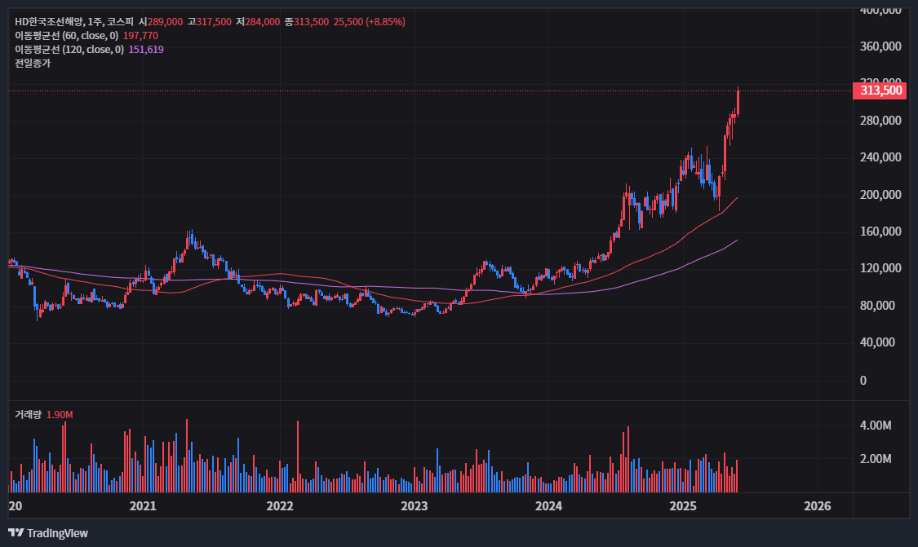Click the 2024 time axis label
Image resolution: width=918 pixels, height=547 pixels.
(x=548, y=506)
